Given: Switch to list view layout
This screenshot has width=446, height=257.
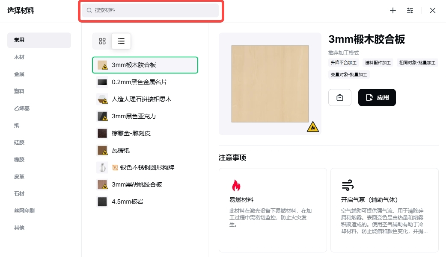Looking at the screenshot, I should point(121,41).
